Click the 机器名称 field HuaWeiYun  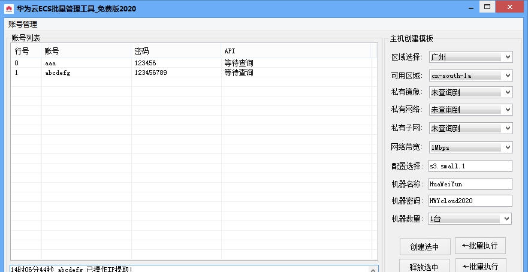(x=470, y=184)
